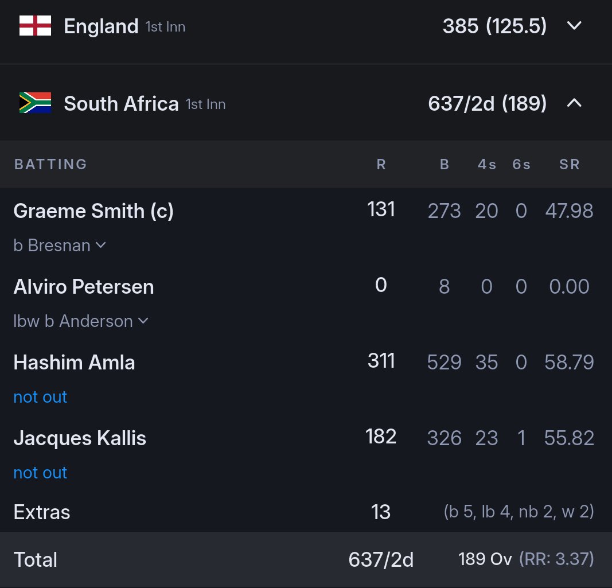Viewport: 612px width, 588px height.
Task: Open Graeme Smith player profile
Action: tap(93, 211)
